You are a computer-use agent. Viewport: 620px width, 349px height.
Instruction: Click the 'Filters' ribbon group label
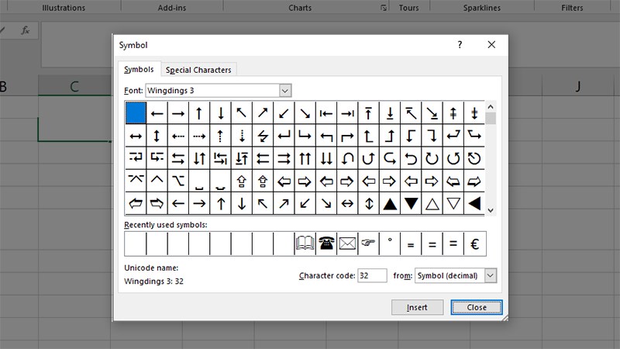click(x=572, y=8)
